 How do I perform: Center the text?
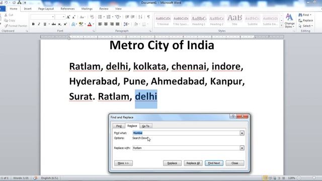tap(106, 24)
